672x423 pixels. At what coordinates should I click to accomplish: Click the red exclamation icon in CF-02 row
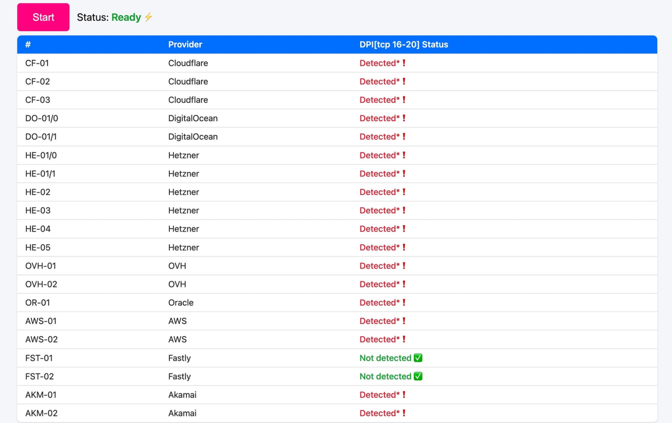click(404, 81)
